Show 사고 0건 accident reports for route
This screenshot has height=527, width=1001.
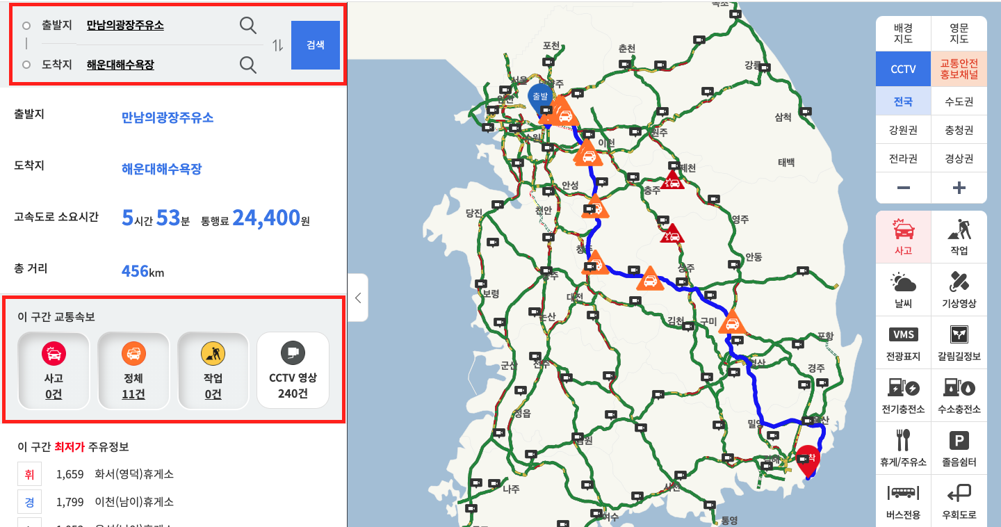tap(54, 371)
